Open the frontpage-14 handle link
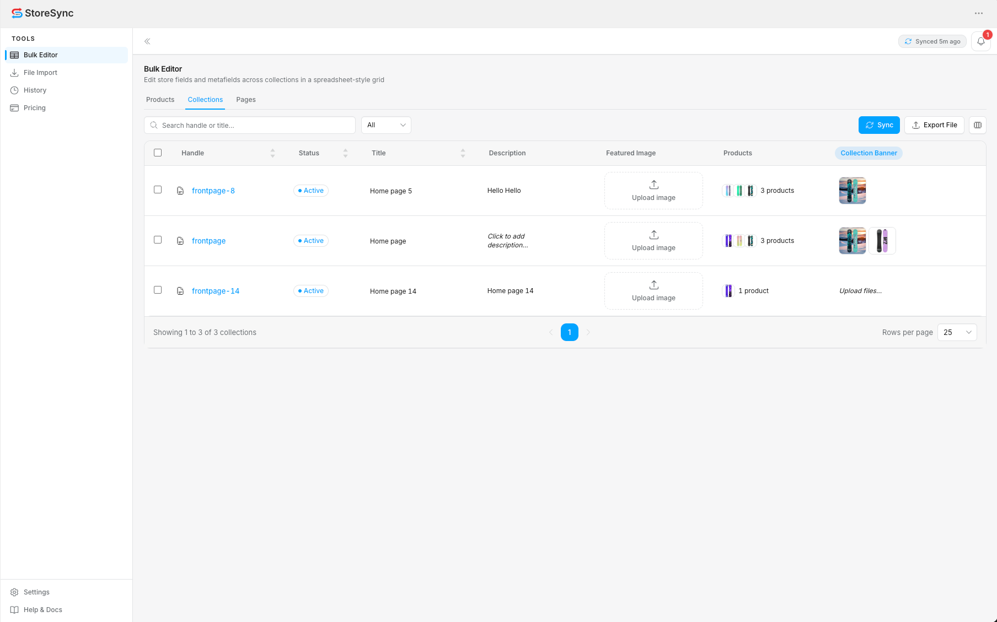 (216, 291)
